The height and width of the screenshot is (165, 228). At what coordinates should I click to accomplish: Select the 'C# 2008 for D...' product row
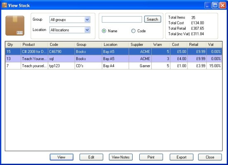(x=114, y=51)
